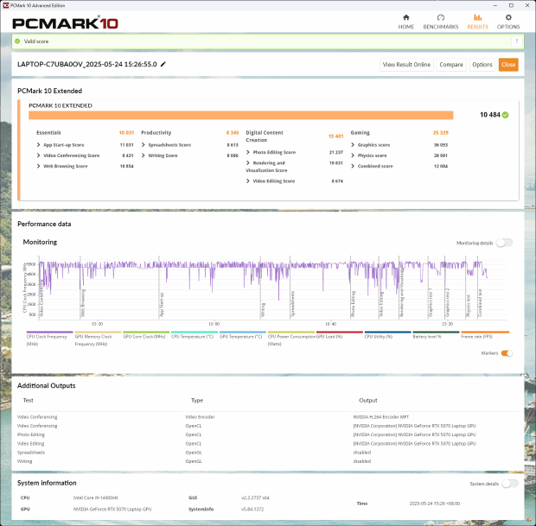536x526 pixels.
Task: Open the Benchmarks tab
Action: [440, 22]
